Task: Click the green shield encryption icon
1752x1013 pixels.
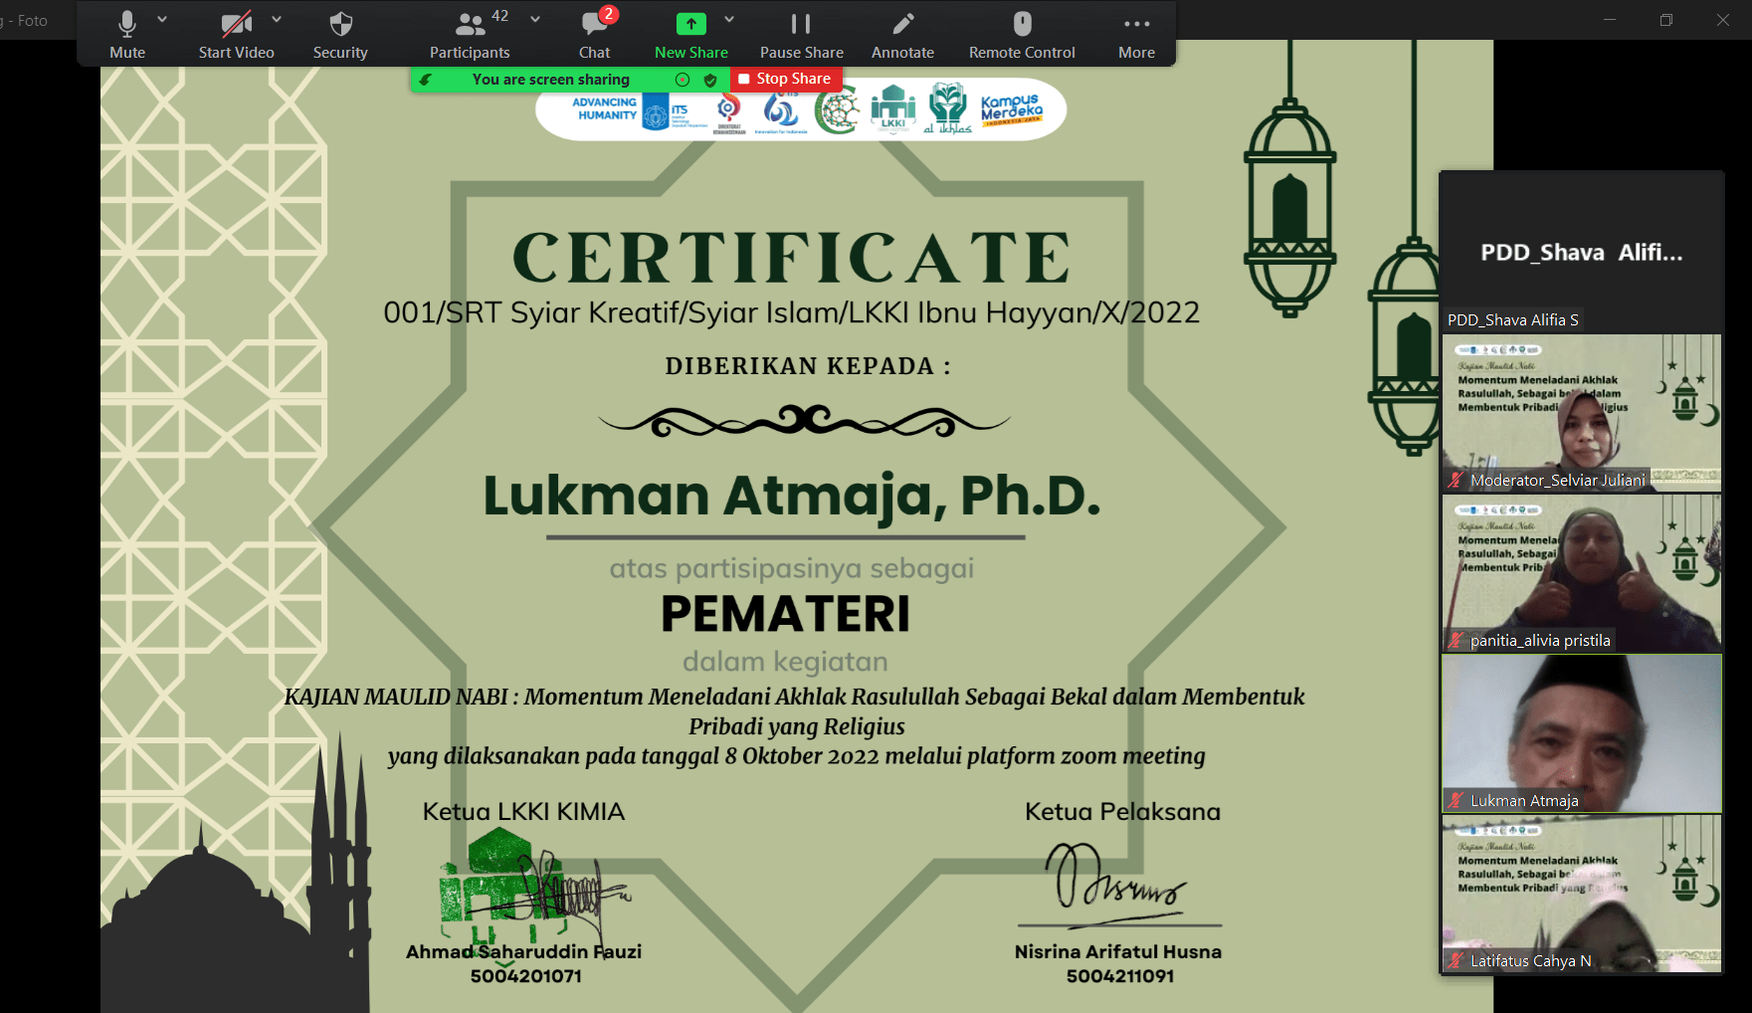Action: click(x=710, y=80)
